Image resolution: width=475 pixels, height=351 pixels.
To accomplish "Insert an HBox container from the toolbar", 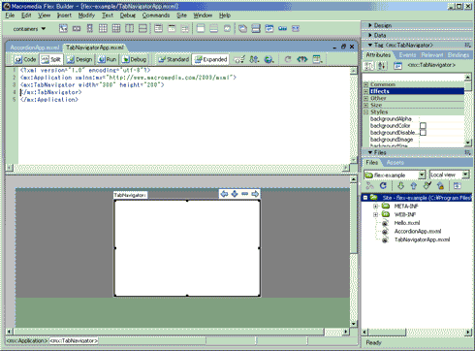I will tap(77, 29).
